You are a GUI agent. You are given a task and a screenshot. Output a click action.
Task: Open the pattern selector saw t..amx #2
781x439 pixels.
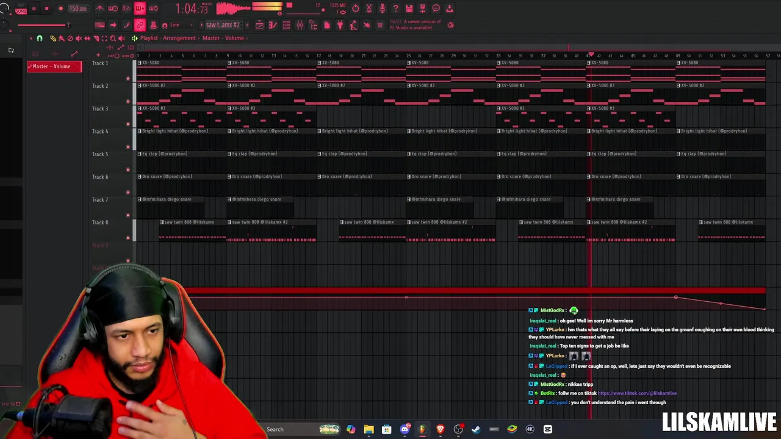223,25
